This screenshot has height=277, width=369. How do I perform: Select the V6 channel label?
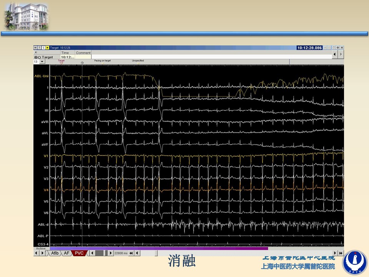pos(46,213)
